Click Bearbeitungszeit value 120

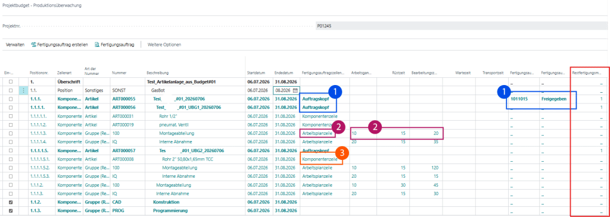tap(435, 168)
